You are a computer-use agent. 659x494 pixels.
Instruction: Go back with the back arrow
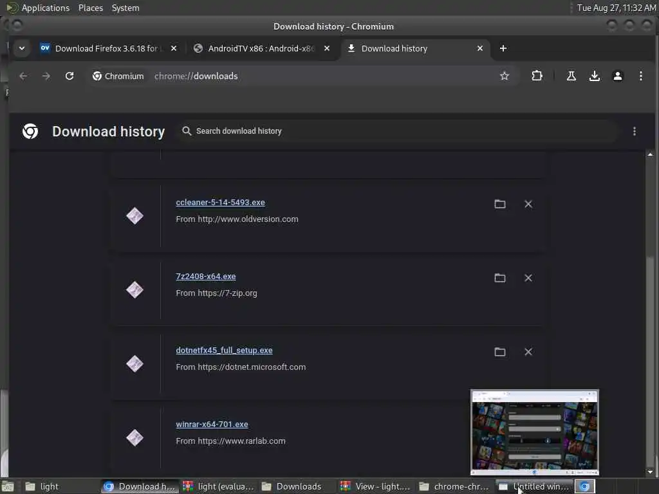[x=23, y=76]
